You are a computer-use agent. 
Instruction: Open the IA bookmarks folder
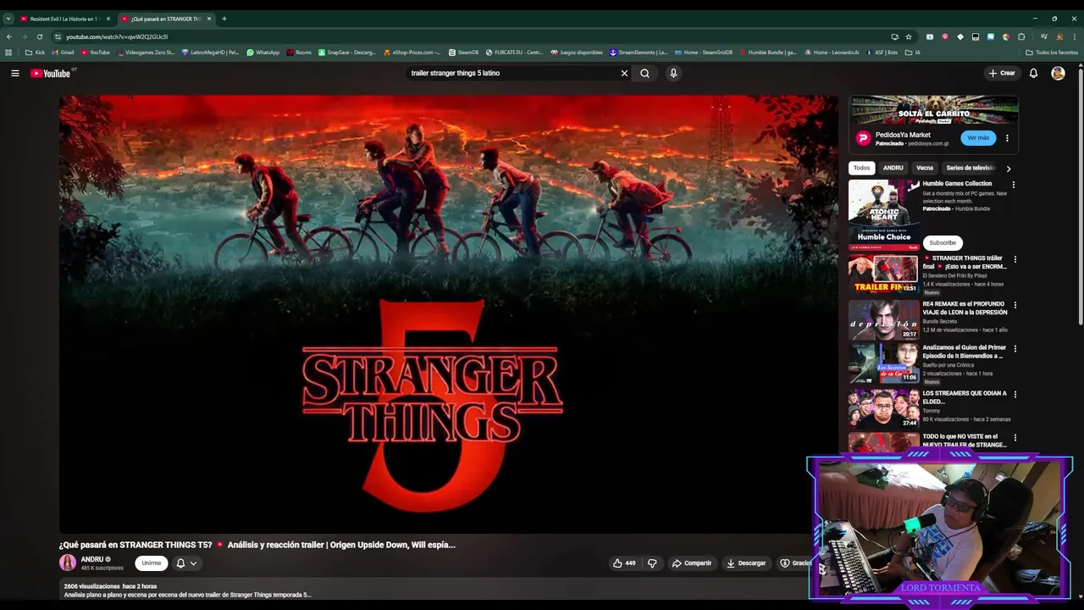[912, 53]
